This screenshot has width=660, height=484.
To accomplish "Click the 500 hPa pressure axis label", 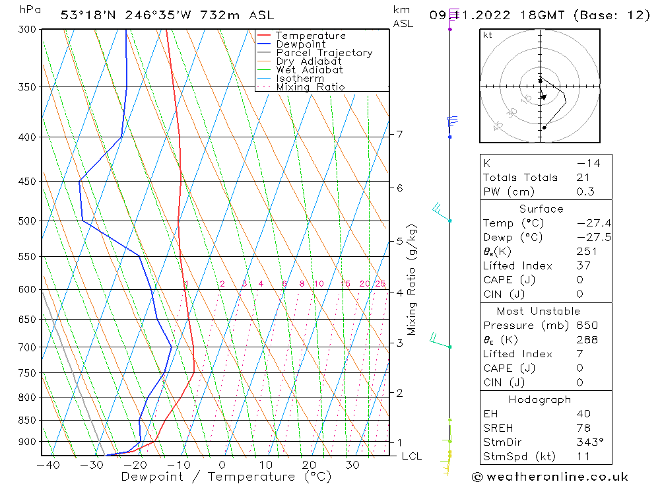I will point(27,221).
